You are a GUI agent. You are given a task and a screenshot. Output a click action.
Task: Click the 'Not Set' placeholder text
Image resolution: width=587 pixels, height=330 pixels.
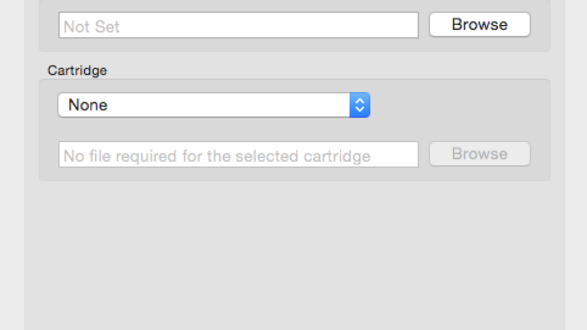[x=92, y=26]
